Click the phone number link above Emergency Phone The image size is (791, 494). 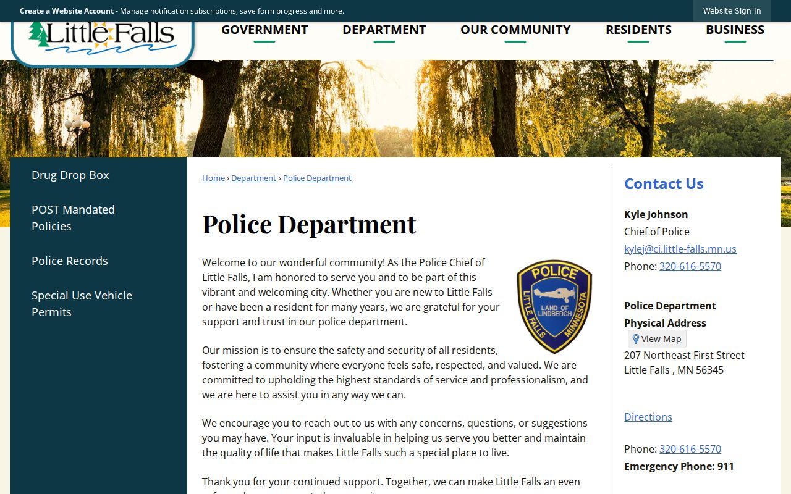[690, 449]
